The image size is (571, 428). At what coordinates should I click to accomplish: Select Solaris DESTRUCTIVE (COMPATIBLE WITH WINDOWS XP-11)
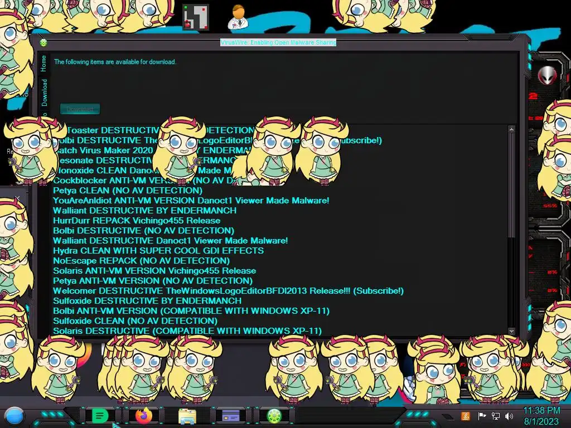coord(187,331)
